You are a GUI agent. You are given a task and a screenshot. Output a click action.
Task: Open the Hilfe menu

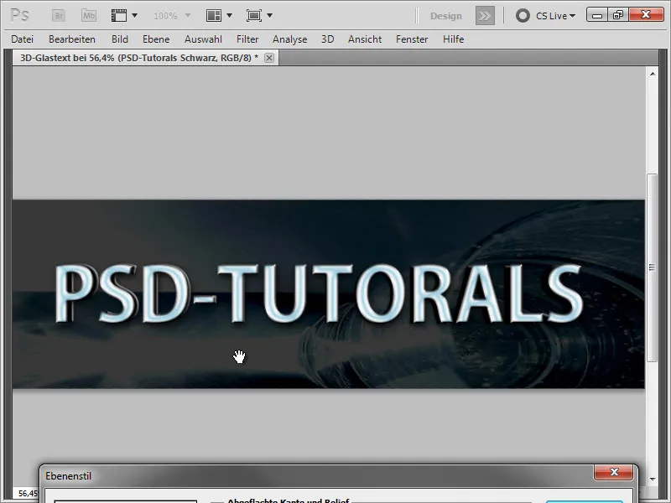pos(453,39)
